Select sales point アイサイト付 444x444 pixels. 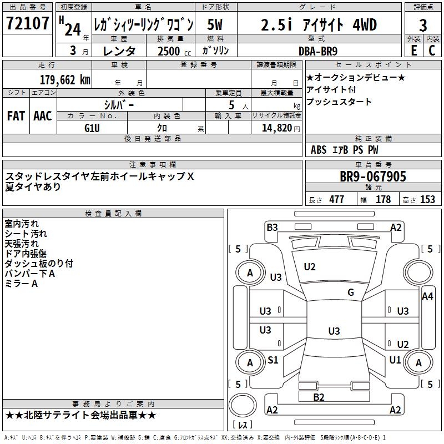click(331, 89)
